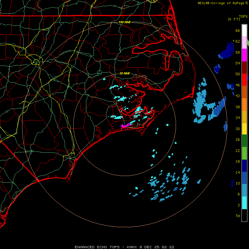249x249 pixels.
Task: Select the light green legend swatch
Action: click(244, 153)
